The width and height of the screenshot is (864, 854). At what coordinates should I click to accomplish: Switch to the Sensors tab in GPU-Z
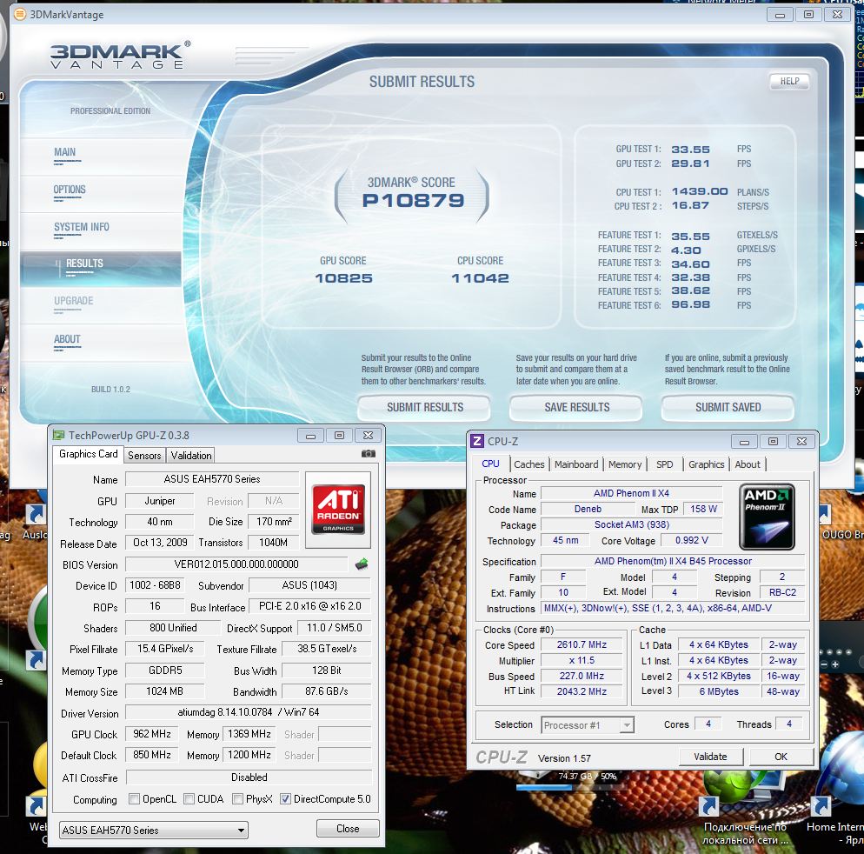144,456
